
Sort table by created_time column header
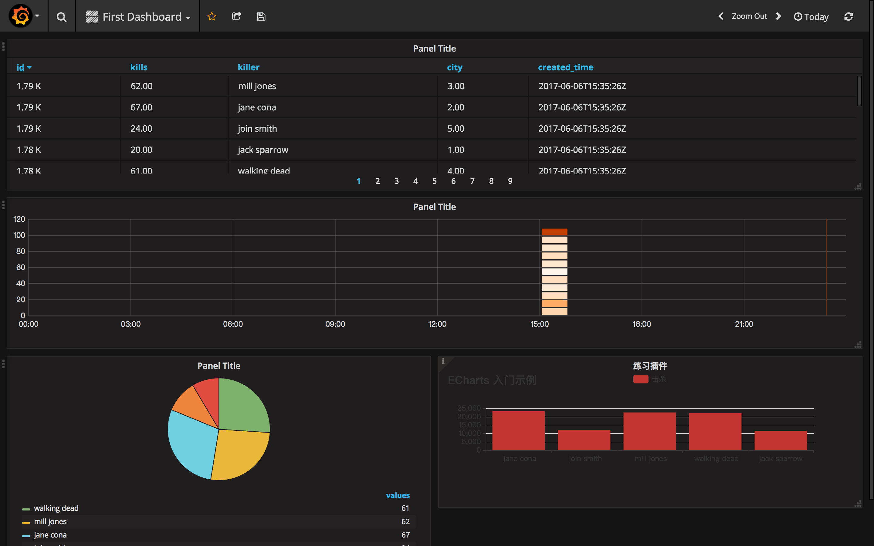[x=565, y=67]
